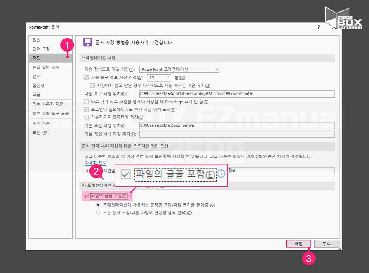Toggle 추가 저장 위치 표시 checkbox
The image size is (369, 273).
click(x=86, y=109)
